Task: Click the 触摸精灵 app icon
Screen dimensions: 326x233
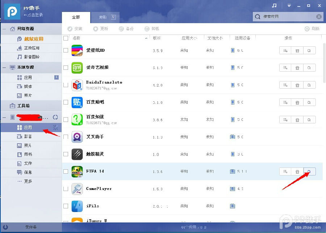Action: (x=77, y=154)
